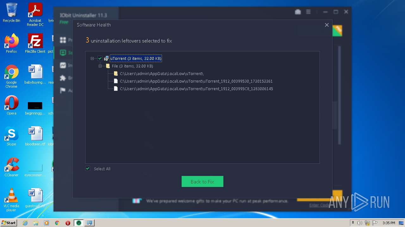Open VLC media player desktop shortcut
The image size is (405, 227).
point(11,200)
